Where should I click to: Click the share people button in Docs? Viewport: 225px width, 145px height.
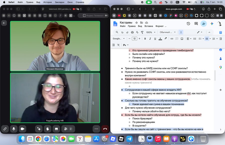click(203, 24)
